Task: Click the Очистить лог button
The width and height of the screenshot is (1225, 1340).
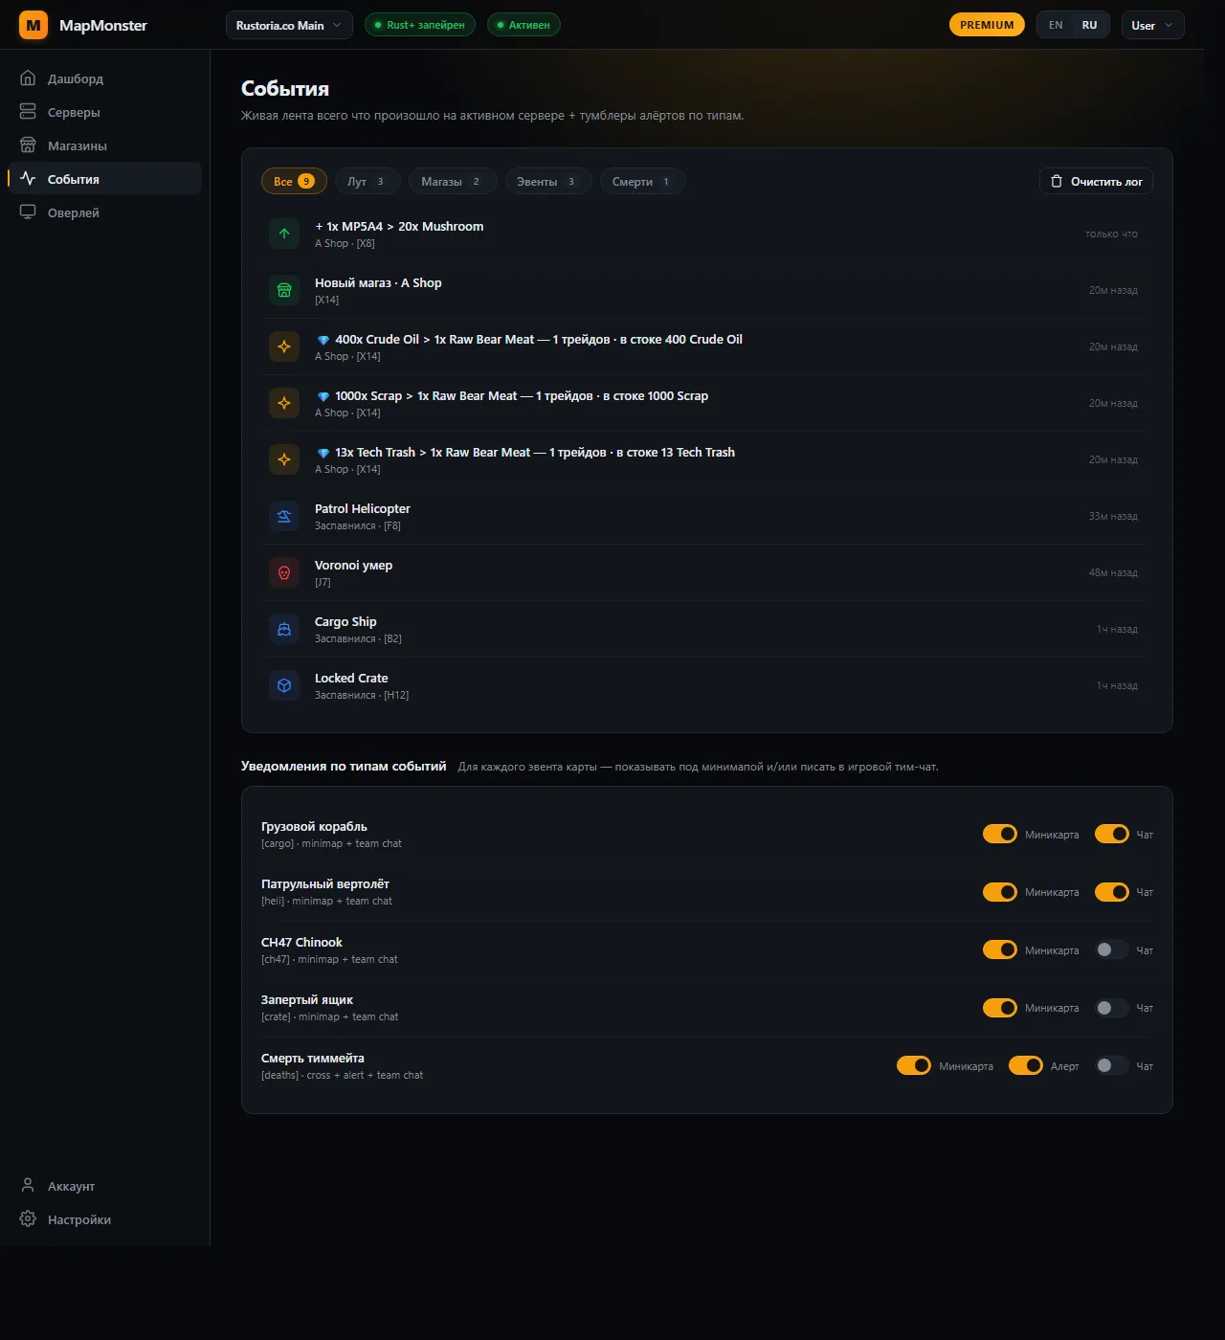Action: pos(1096,181)
